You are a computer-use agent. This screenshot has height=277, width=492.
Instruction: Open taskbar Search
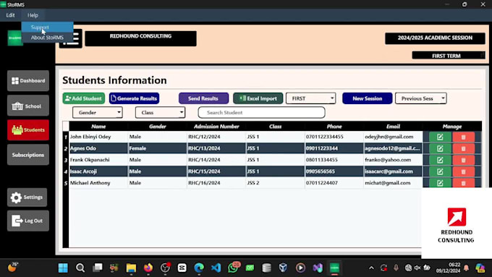(x=80, y=268)
